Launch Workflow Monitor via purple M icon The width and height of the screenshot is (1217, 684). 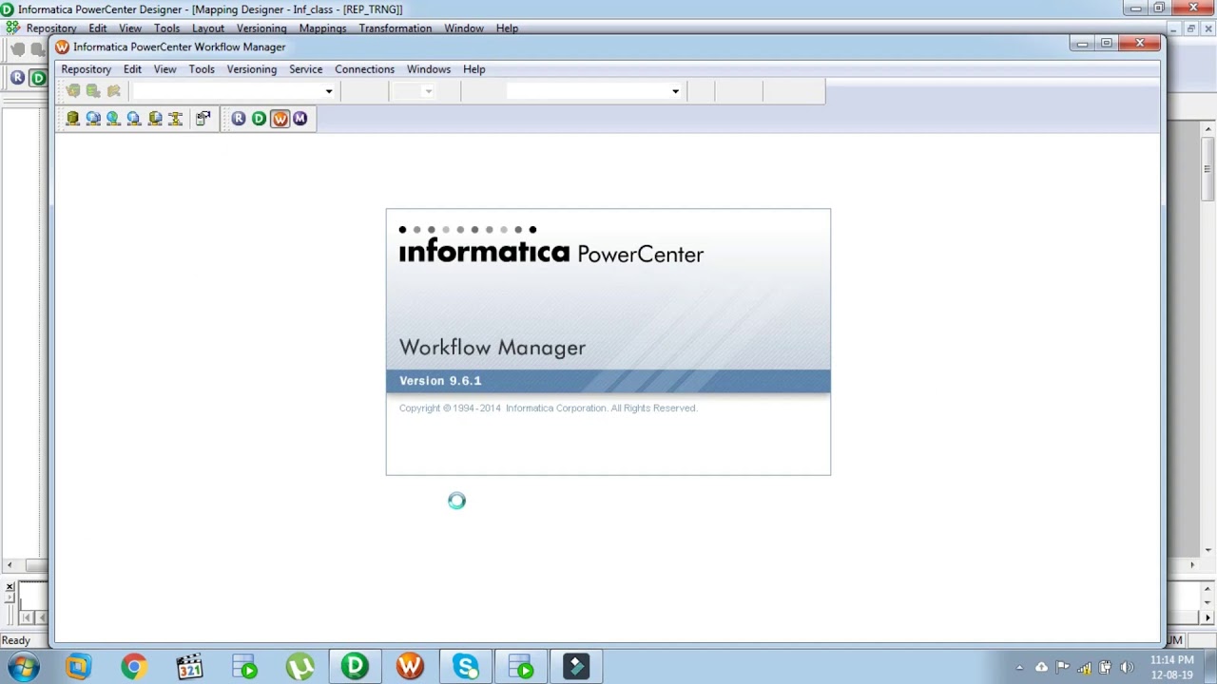pyautogui.click(x=300, y=119)
